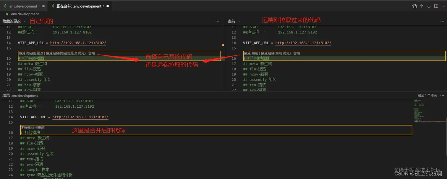Open More Actions menu in the editor title bar
This screenshot has height=179, width=447.
(443, 6)
